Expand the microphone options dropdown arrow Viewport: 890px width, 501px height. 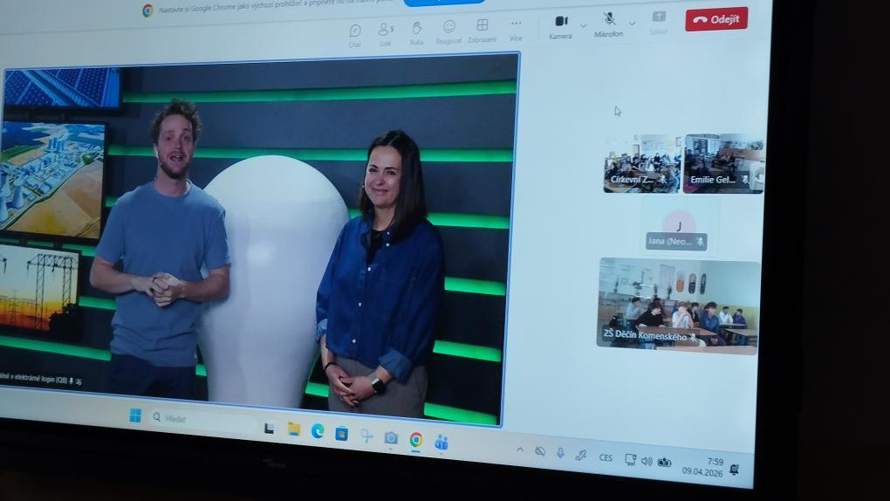pos(632,24)
